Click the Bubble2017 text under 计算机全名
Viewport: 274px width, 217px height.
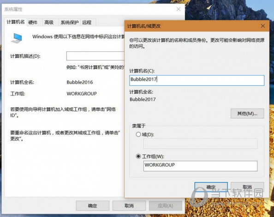tap(143, 99)
